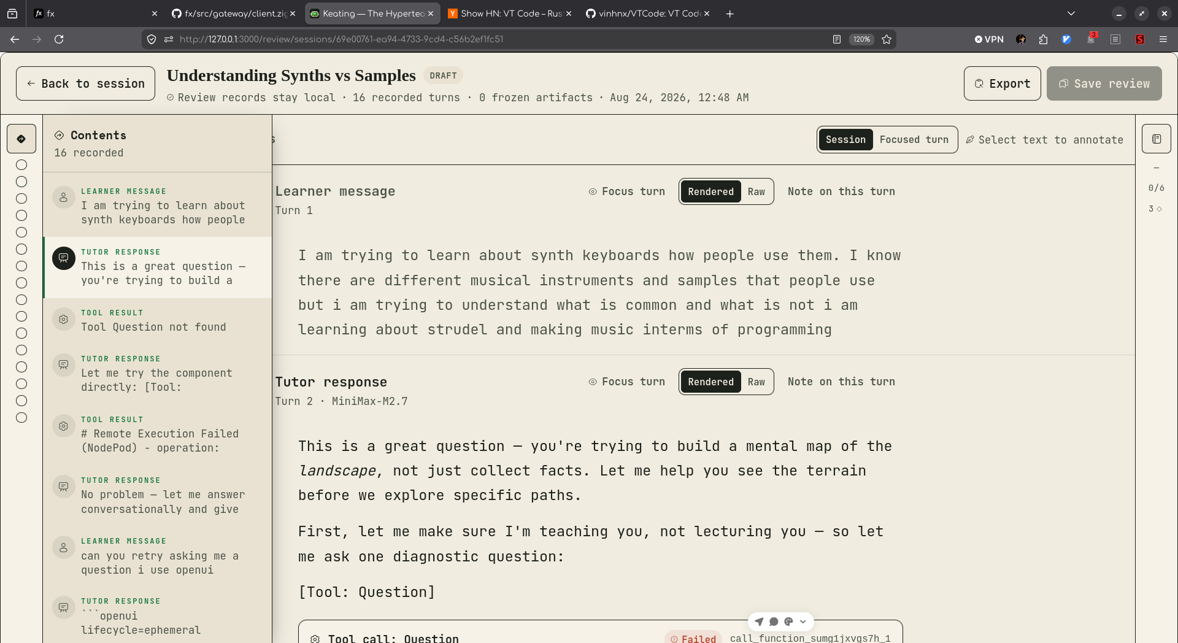Open the red S extension icon
The height and width of the screenshot is (643, 1178).
click(1140, 39)
